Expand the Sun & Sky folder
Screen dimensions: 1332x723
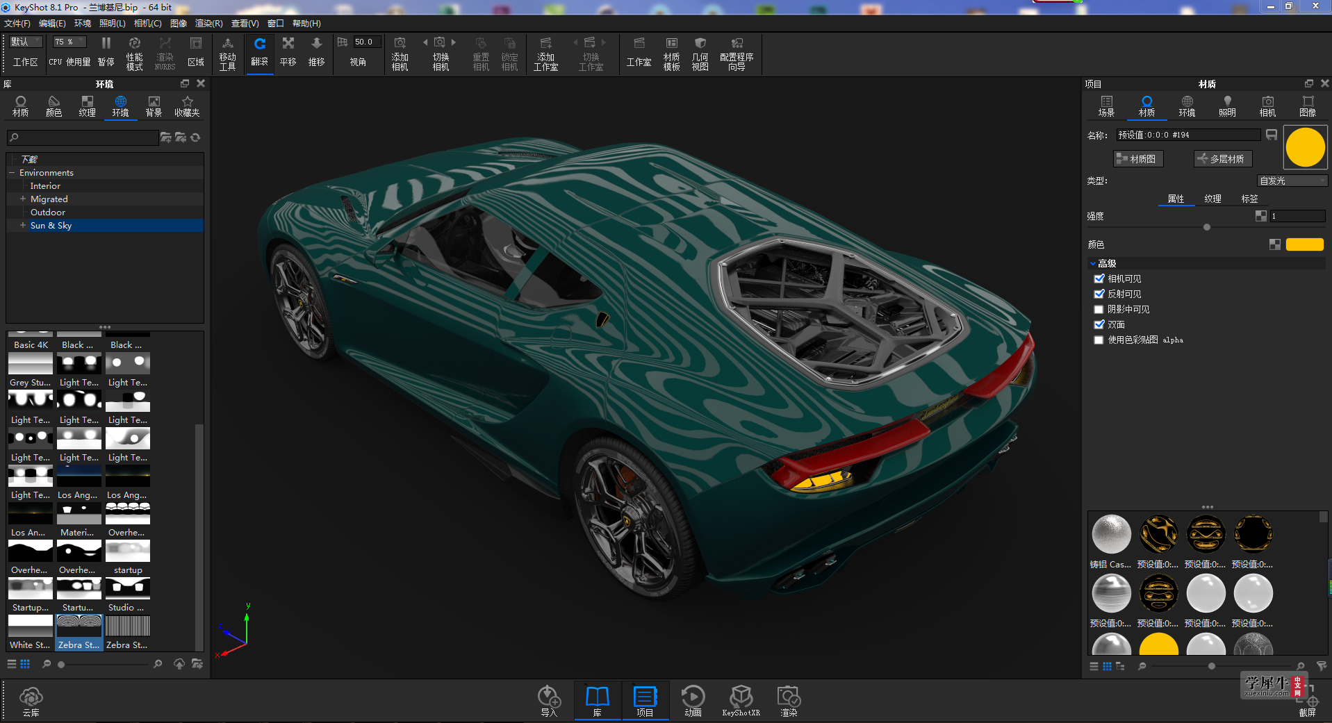23,226
